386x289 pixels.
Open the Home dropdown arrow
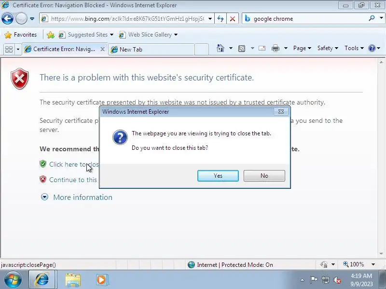pos(231,48)
